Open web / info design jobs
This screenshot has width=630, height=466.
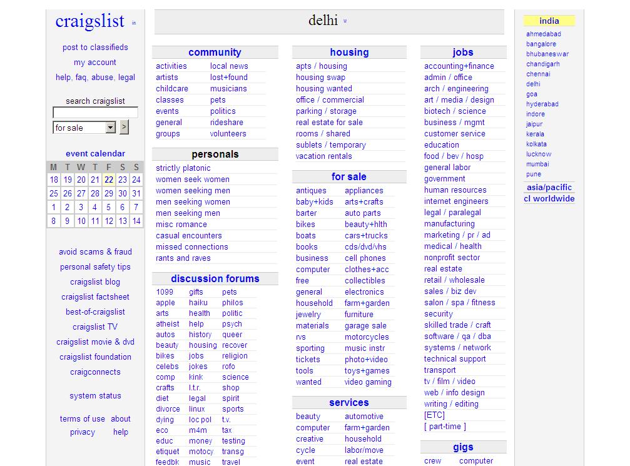pyautogui.click(x=454, y=392)
